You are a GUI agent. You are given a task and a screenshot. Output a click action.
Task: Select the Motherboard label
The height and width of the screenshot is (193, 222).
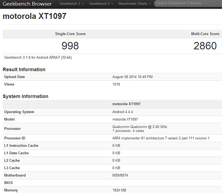pyautogui.click(x=15, y=175)
